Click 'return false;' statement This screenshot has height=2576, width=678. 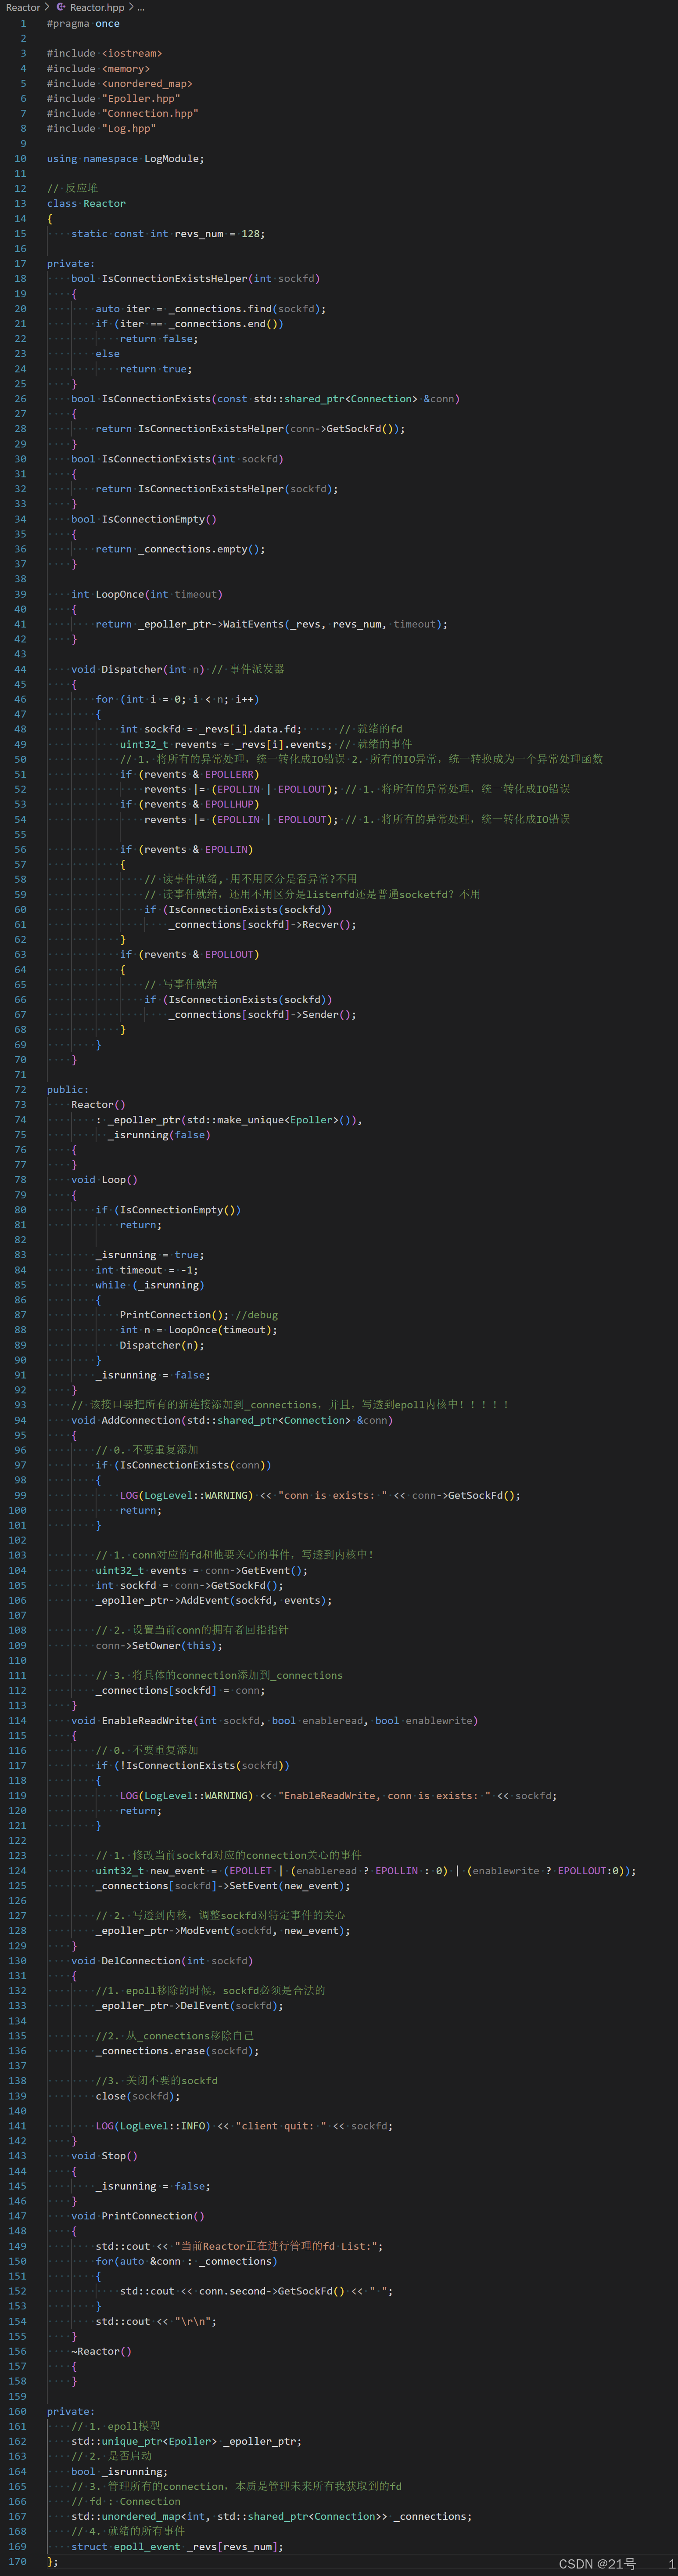158,338
